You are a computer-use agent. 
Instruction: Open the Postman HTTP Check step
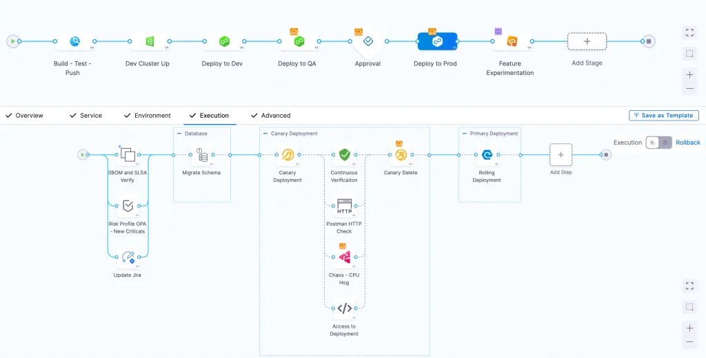[345, 206]
